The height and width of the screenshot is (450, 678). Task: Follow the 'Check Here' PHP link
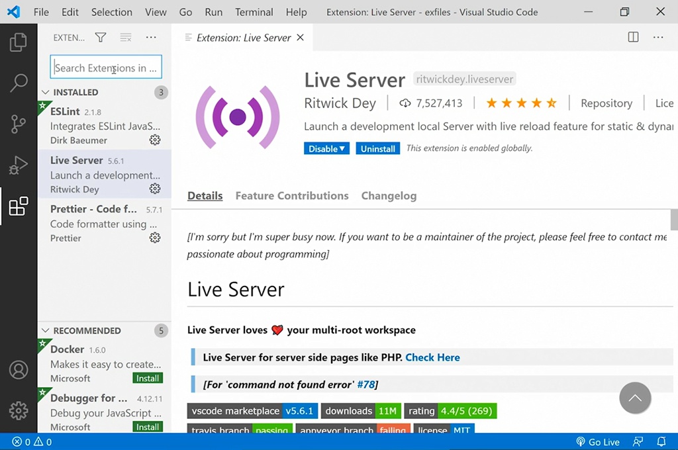pos(432,357)
